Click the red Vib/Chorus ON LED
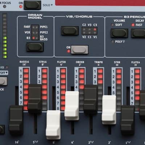Screen dimensions: 145x145 pyautogui.click(x=69, y=51)
